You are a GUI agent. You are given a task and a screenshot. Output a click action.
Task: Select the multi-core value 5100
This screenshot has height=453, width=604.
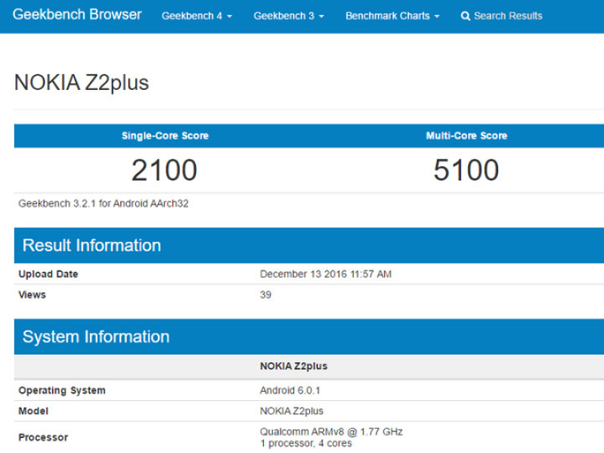pos(466,170)
